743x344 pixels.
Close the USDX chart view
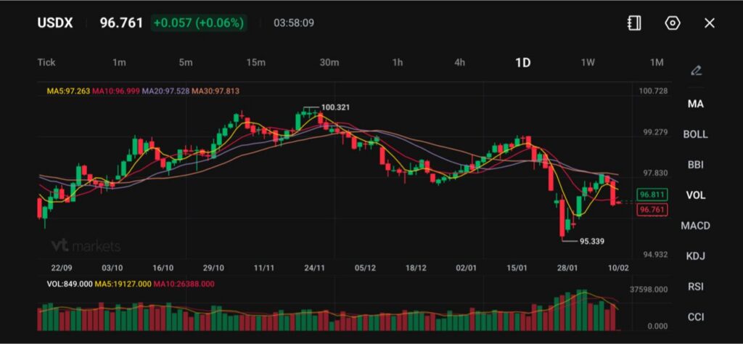710,23
